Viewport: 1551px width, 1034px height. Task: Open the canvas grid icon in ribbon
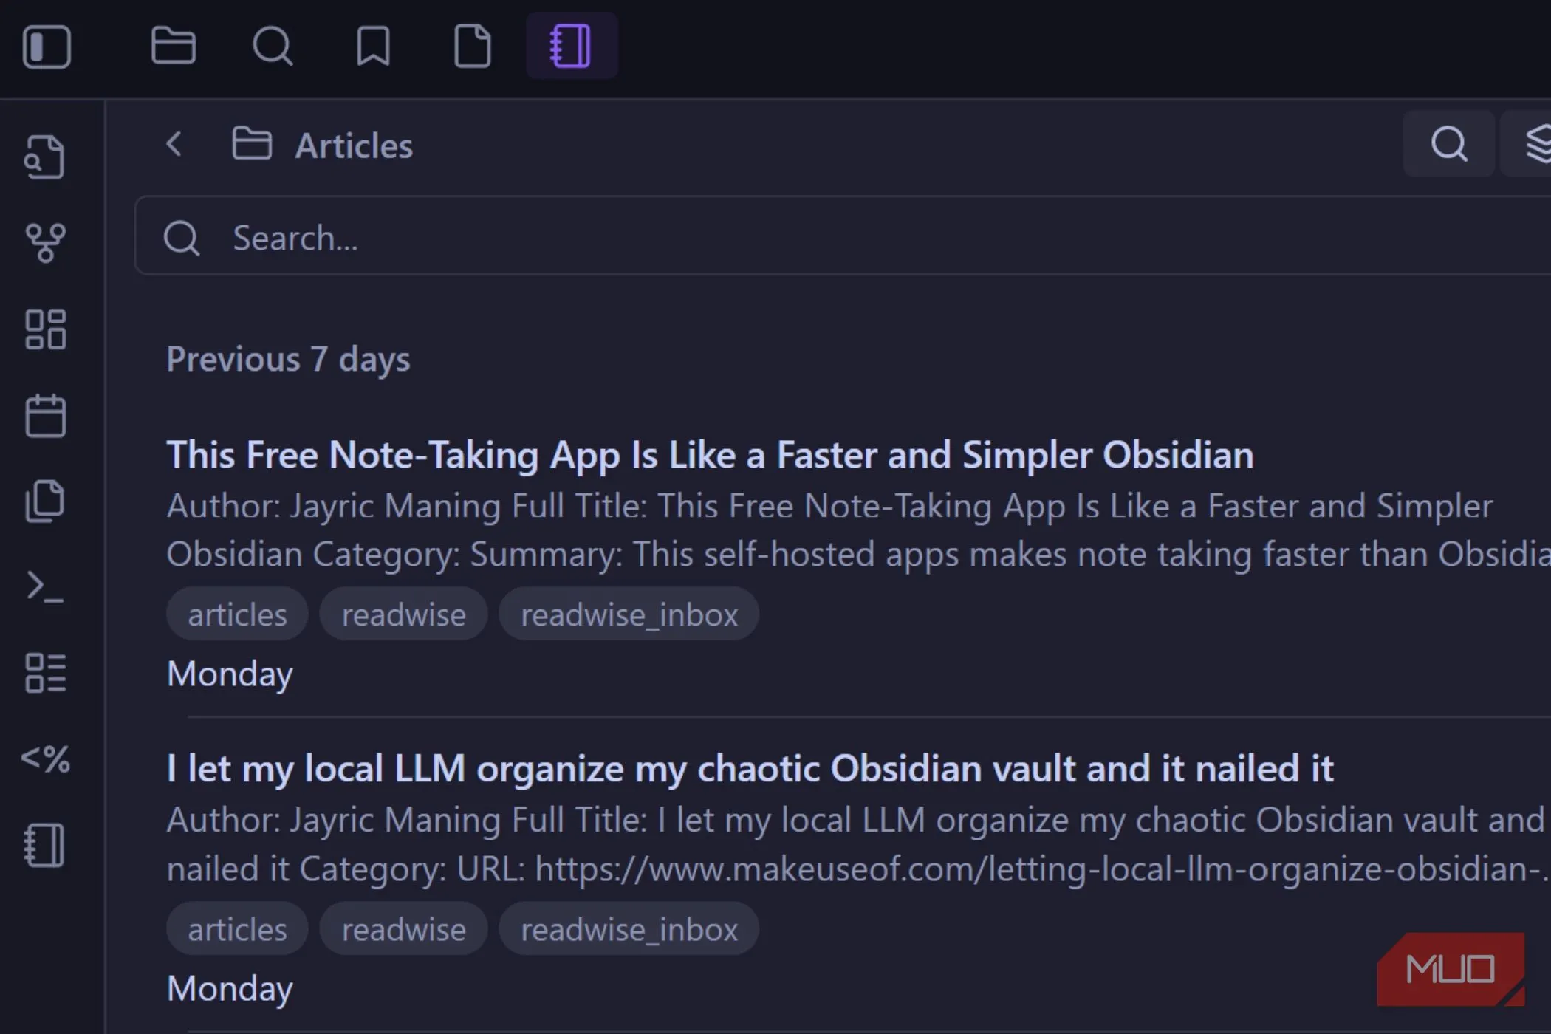coord(45,329)
